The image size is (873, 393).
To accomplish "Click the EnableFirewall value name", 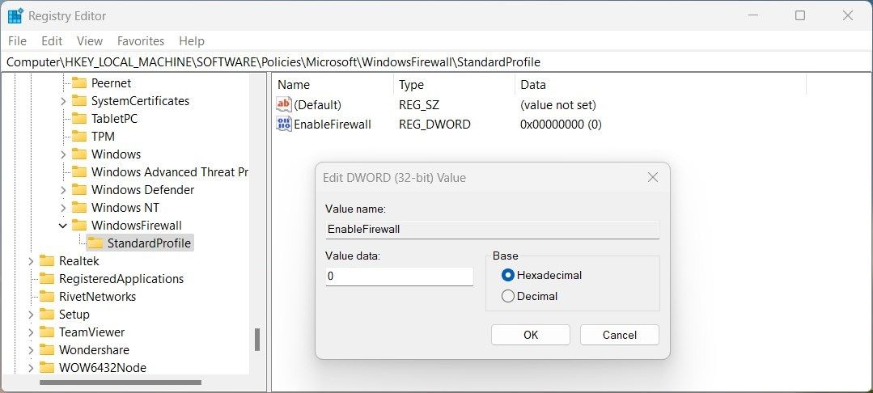I will pos(333,125).
